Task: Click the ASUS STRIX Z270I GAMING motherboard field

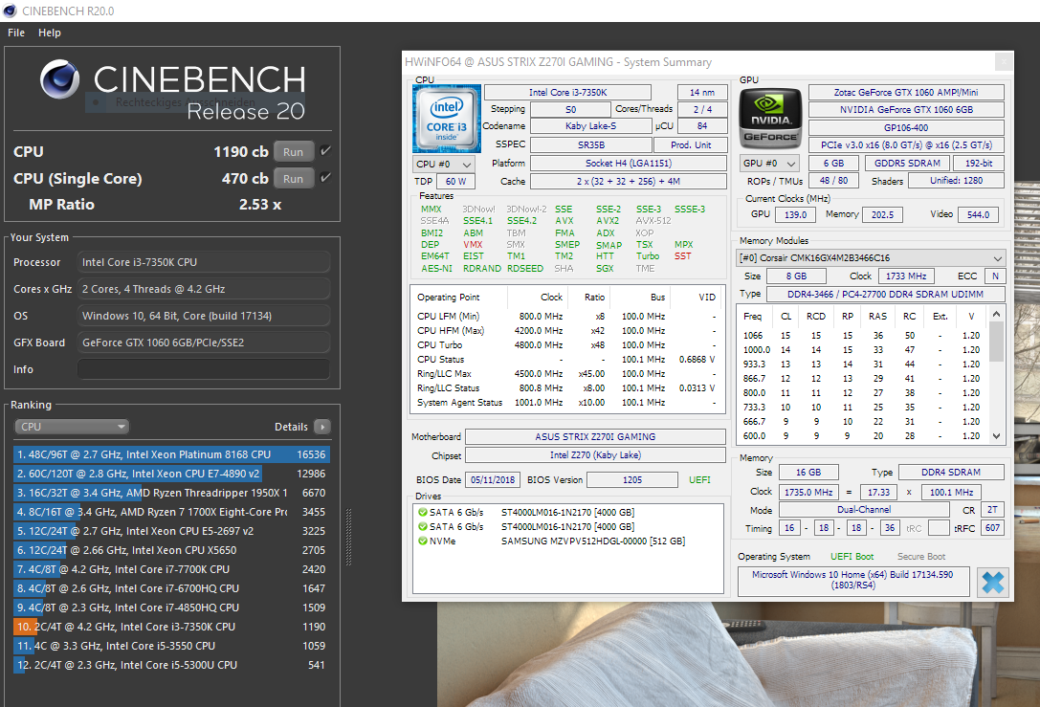Action: tap(595, 436)
